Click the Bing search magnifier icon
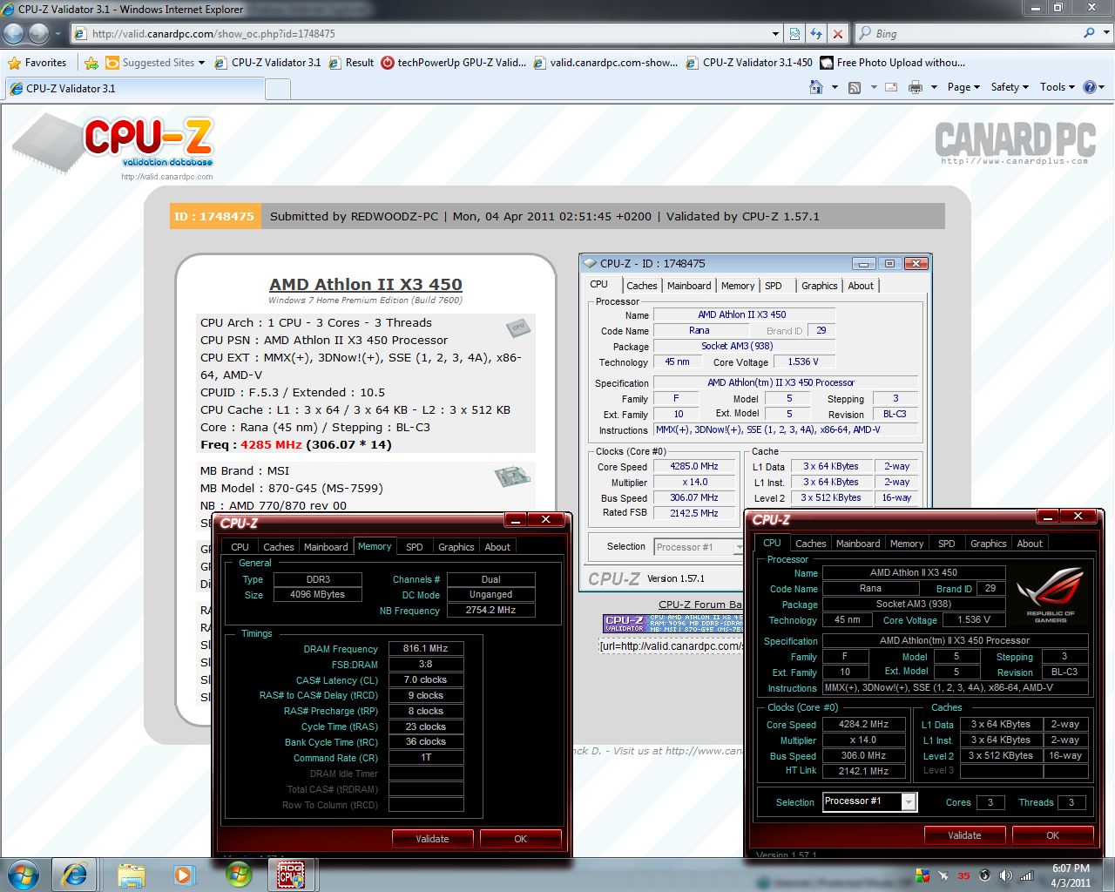 pos(1090,33)
